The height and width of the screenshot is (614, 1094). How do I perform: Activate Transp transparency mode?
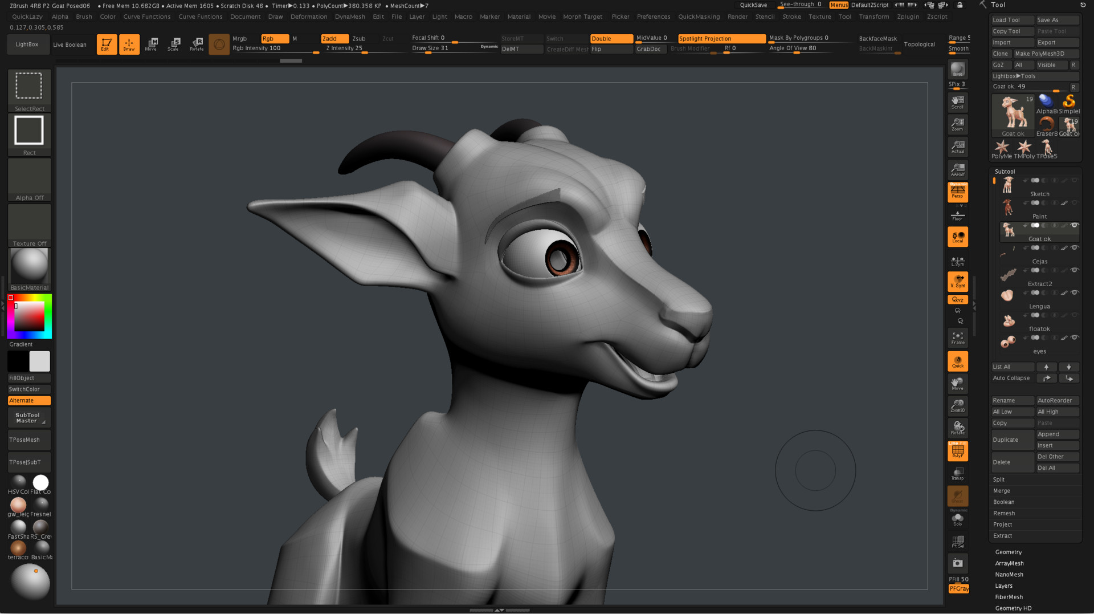pyautogui.click(x=957, y=473)
